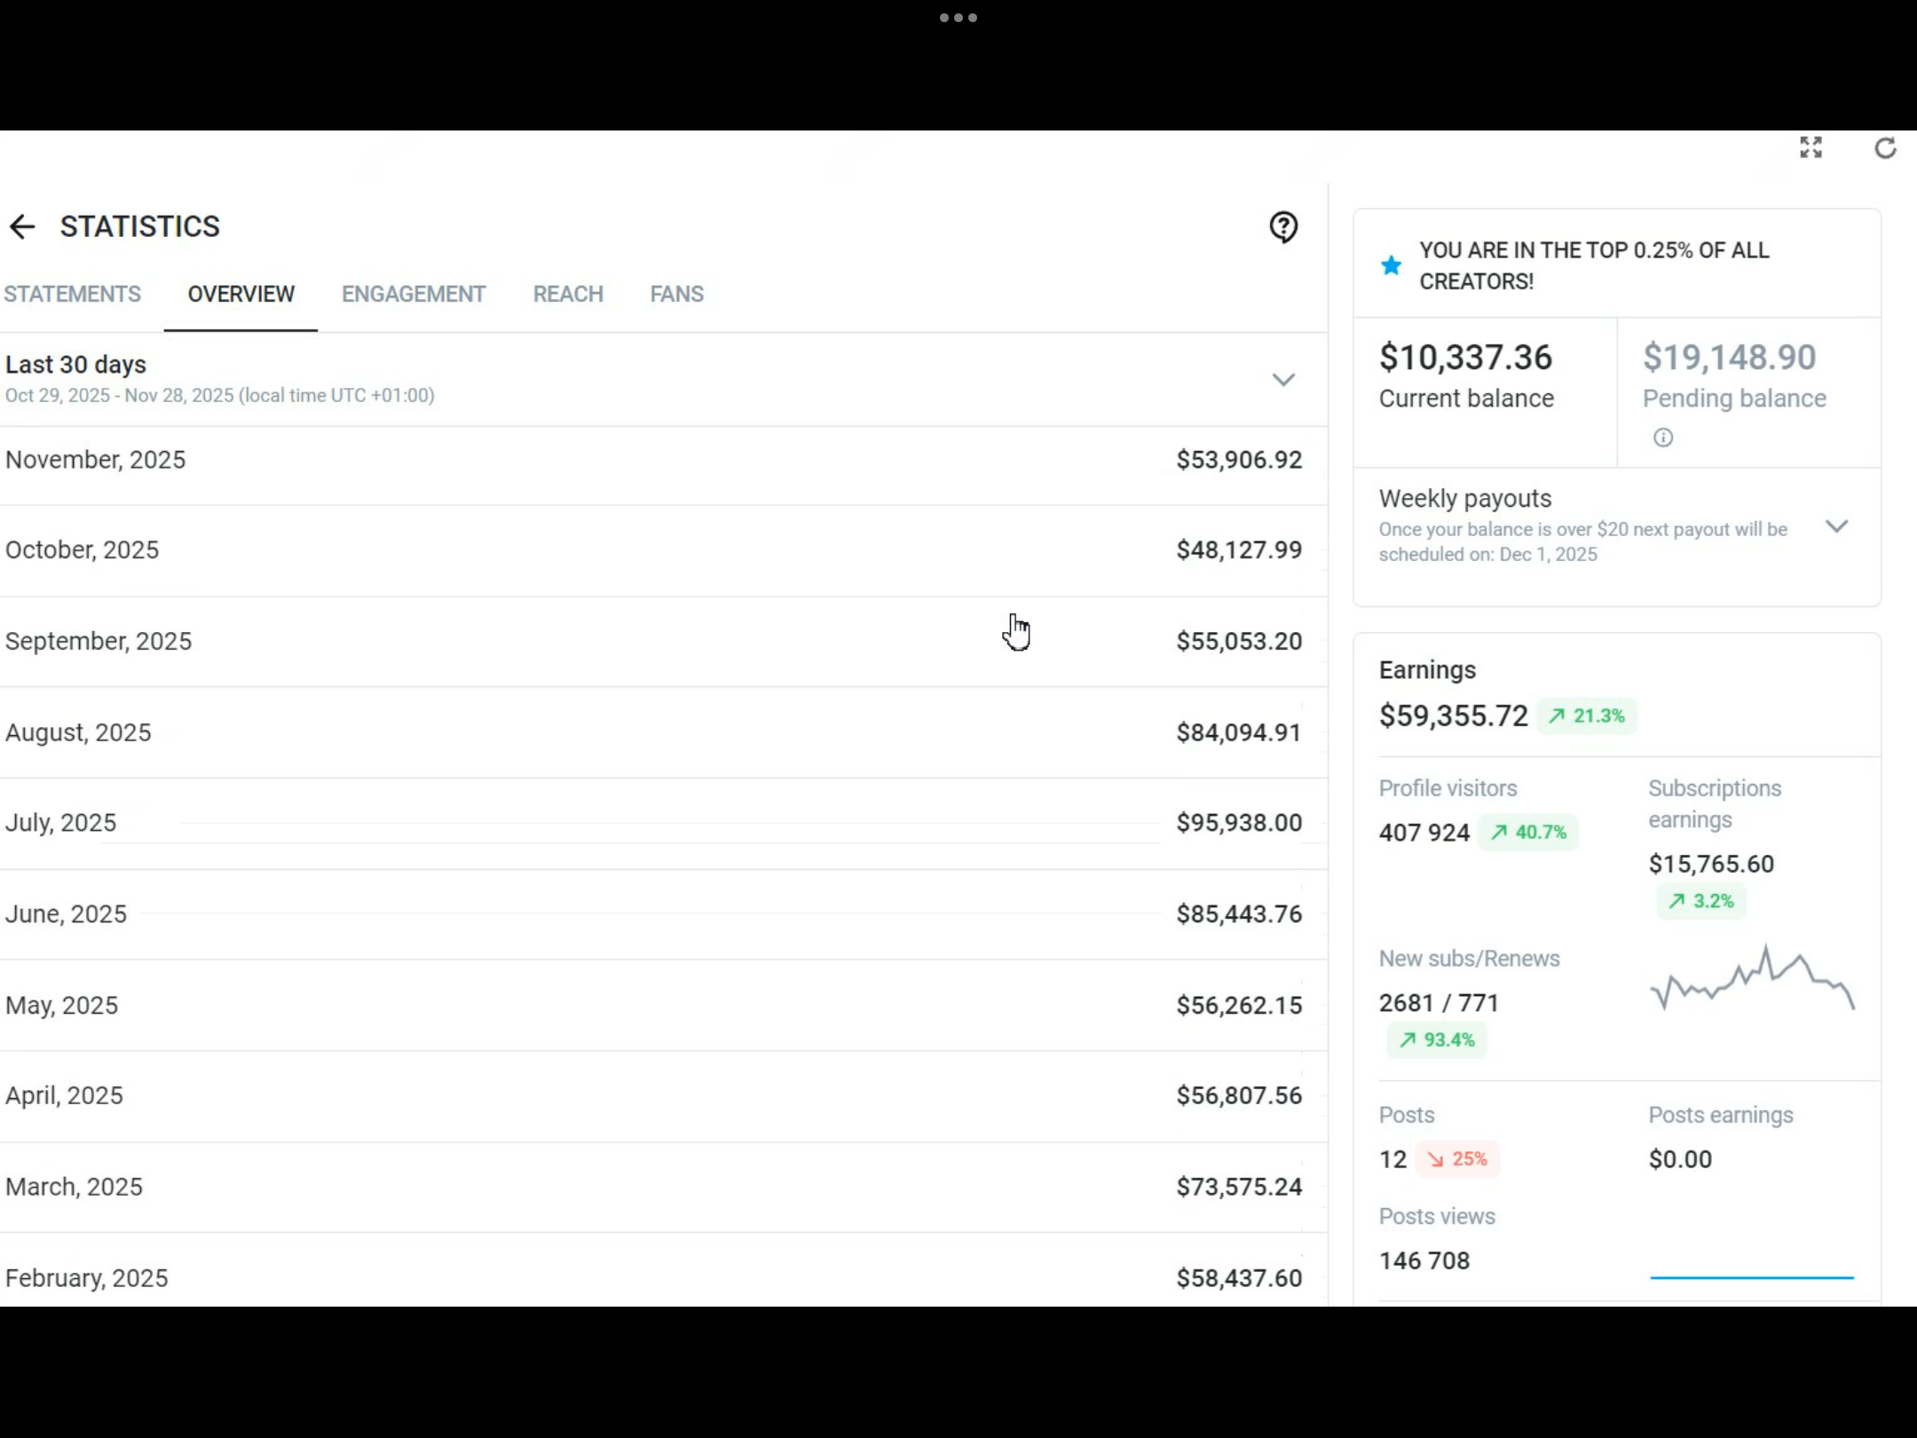Open the Engagement tab

pos(414,294)
